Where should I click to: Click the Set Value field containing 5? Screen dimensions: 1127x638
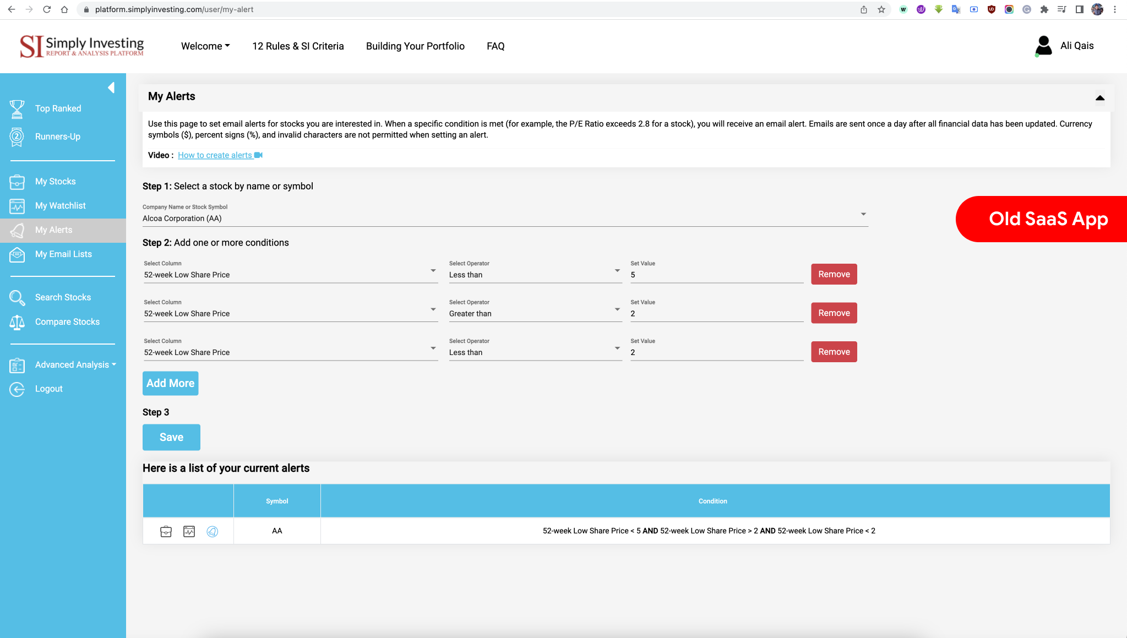pyautogui.click(x=716, y=275)
